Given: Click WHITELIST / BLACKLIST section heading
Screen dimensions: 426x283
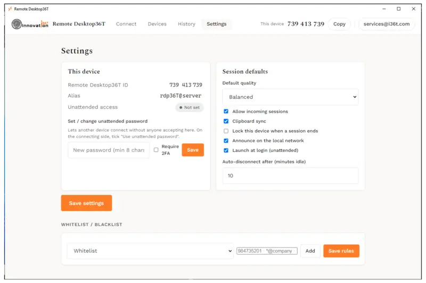Looking at the screenshot, I should click(92, 225).
